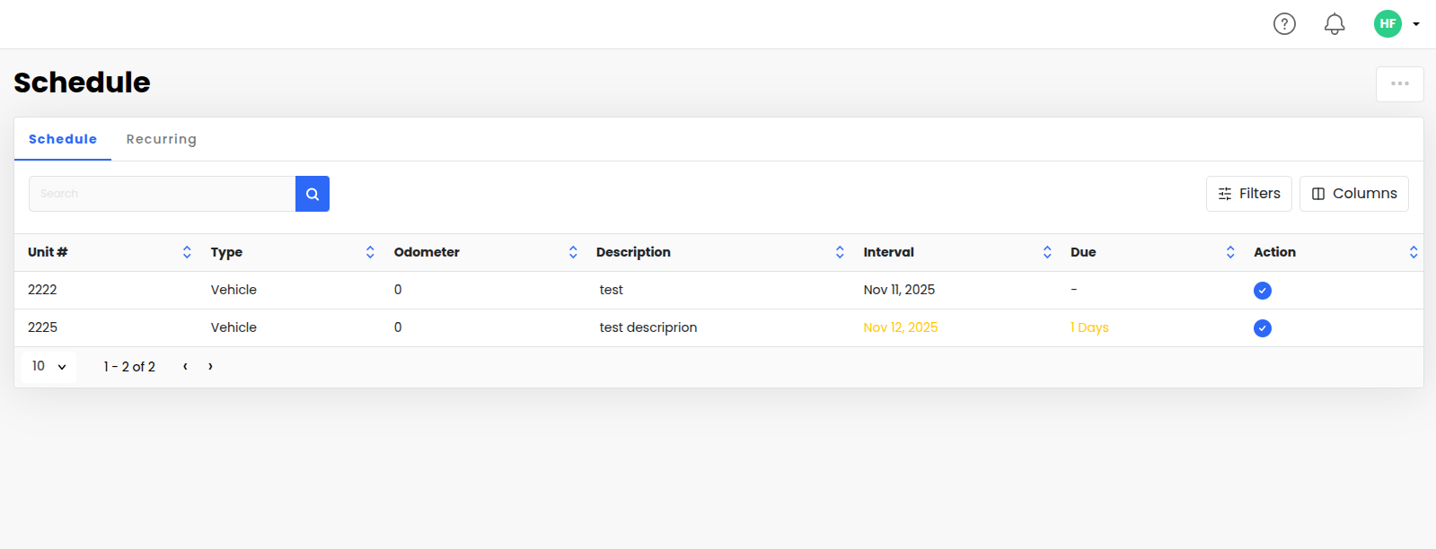Viewport: 1436px width, 549px height.
Task: Click into the Search input field
Action: click(162, 194)
